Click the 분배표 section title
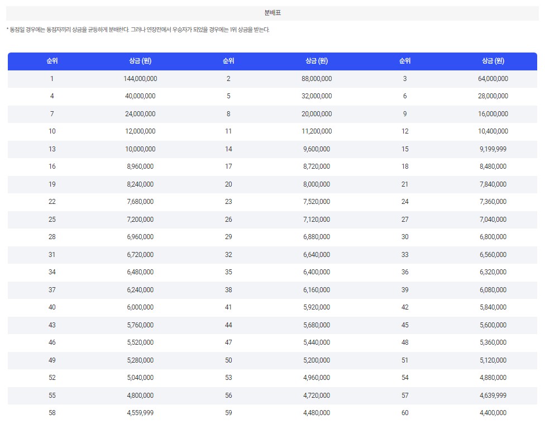The height and width of the screenshot is (433, 545). (x=272, y=13)
